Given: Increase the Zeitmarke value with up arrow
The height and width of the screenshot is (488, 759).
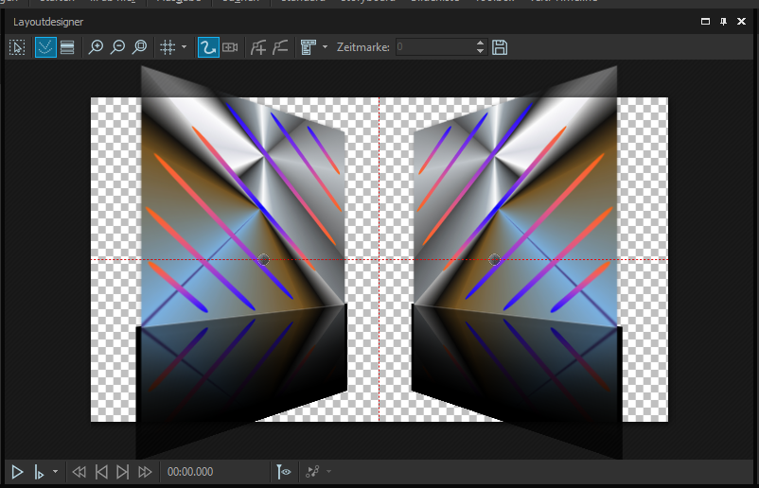Looking at the screenshot, I should tap(481, 43).
